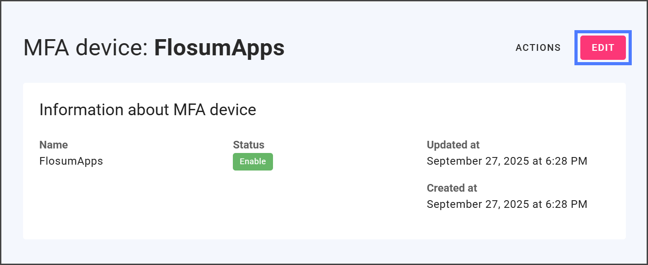This screenshot has height=265, width=648.
Task: Click 'September' in the Created at value
Action: (x=453, y=204)
